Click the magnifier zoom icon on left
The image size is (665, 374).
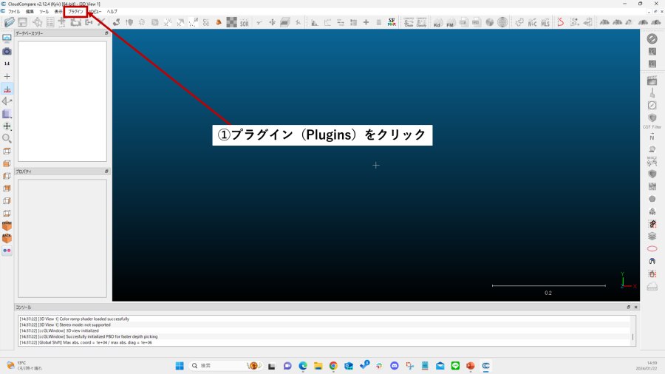point(7,138)
